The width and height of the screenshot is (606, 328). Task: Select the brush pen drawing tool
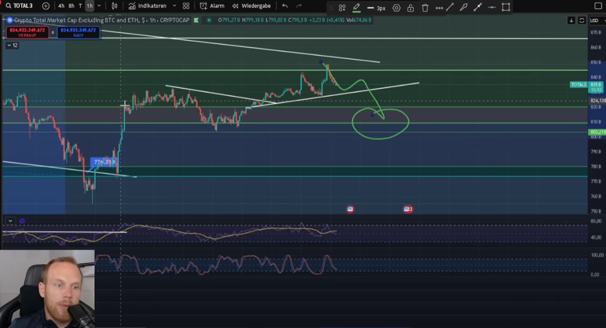point(463,7)
